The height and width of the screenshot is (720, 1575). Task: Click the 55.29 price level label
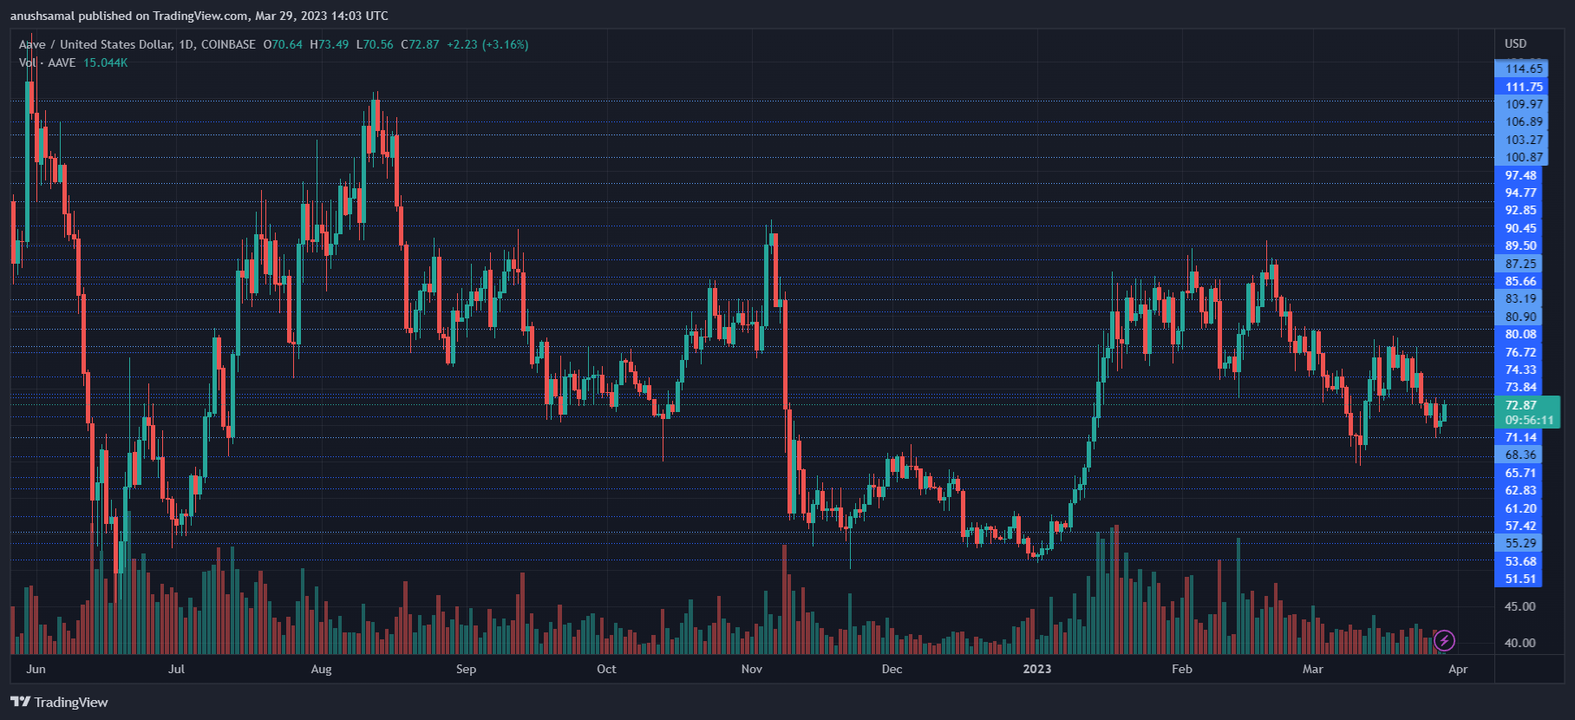click(x=1520, y=543)
